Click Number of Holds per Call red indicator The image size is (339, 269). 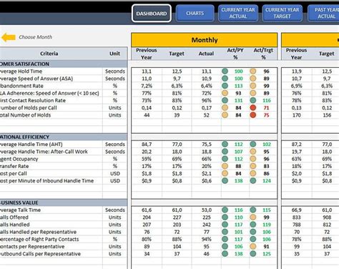coord(253,108)
